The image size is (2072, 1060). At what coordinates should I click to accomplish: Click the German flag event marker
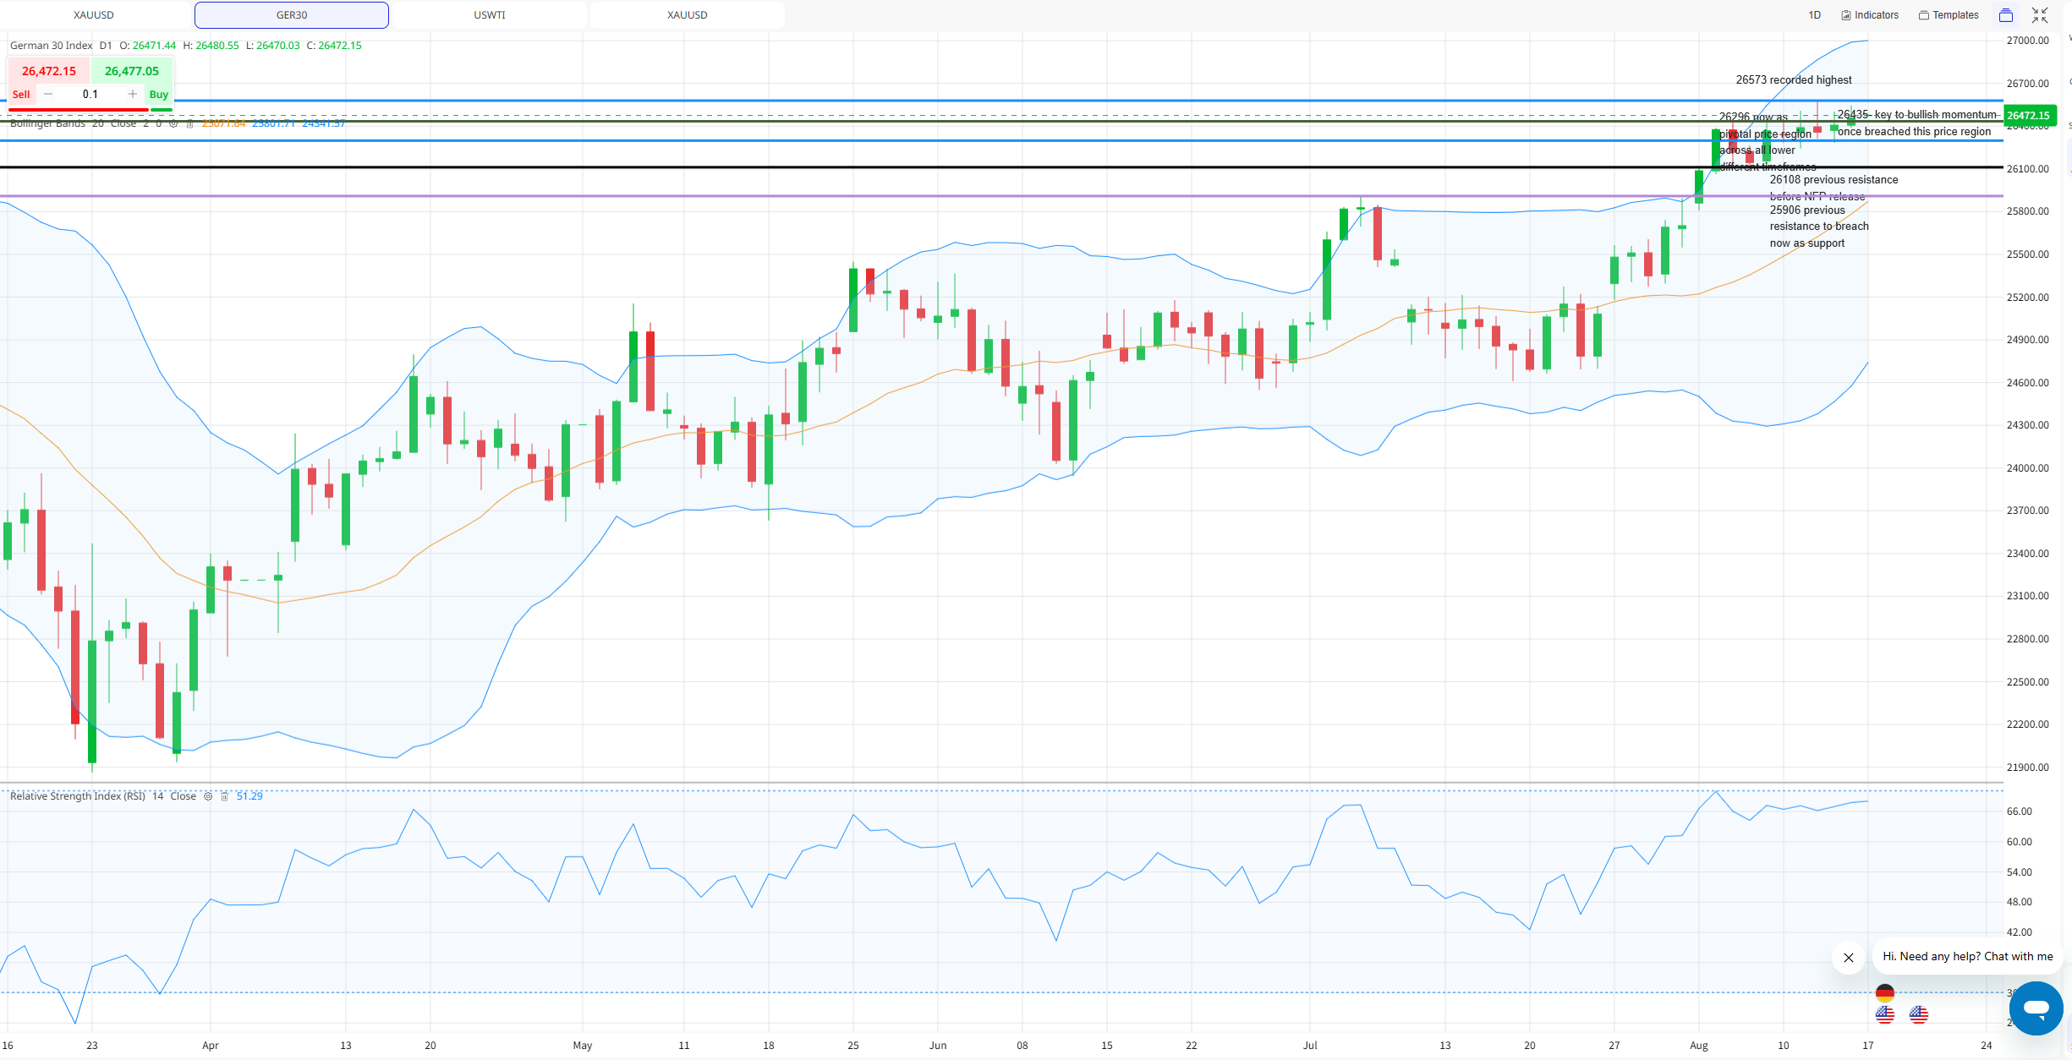(x=1884, y=992)
